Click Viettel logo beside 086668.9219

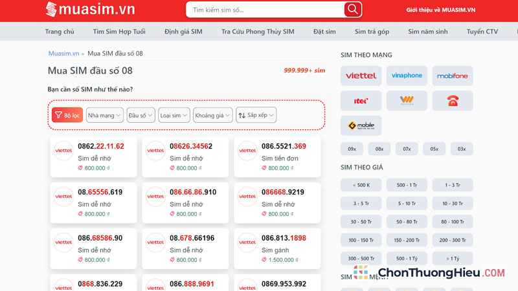(247, 197)
